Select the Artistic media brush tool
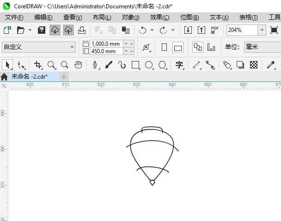The height and width of the screenshot is (221, 281). coord(109,65)
